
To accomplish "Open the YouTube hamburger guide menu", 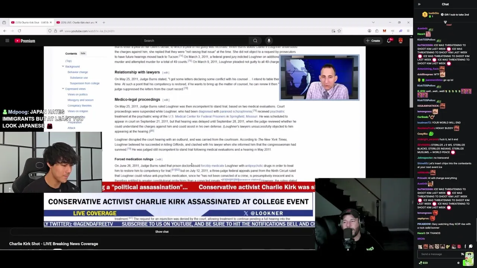I will pyautogui.click(x=7, y=41).
